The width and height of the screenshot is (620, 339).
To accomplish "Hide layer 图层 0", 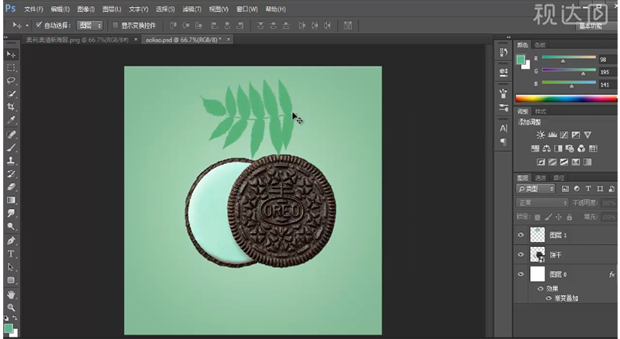I will tap(521, 274).
